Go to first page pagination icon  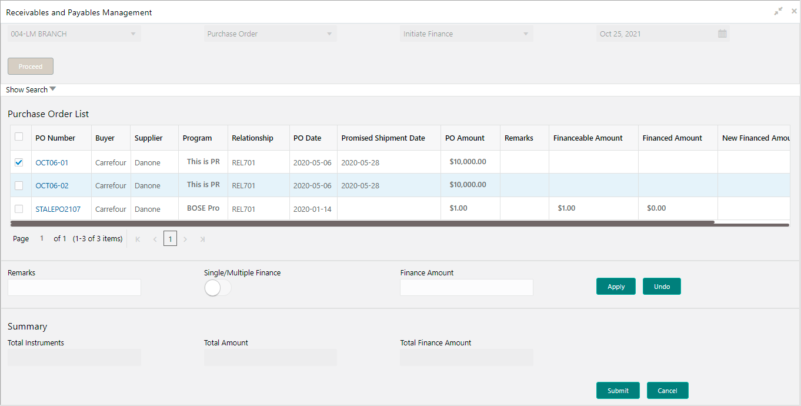click(x=138, y=239)
